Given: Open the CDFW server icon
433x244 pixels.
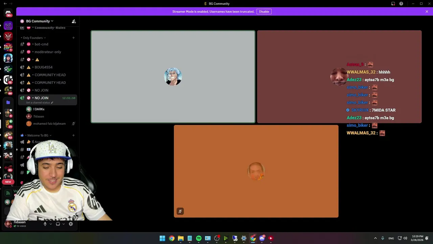Looking at the screenshot, I should [8, 47].
